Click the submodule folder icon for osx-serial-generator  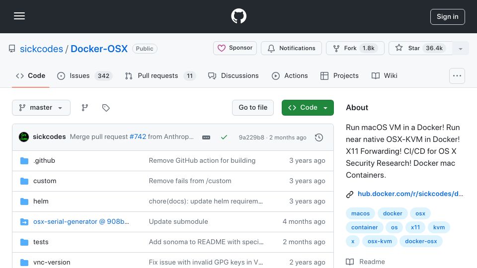coord(24,221)
